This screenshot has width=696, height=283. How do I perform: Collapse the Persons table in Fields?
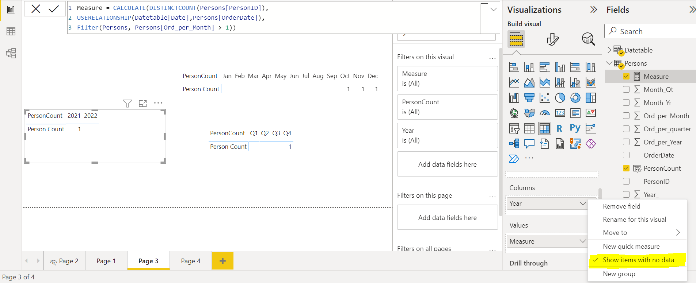click(609, 63)
